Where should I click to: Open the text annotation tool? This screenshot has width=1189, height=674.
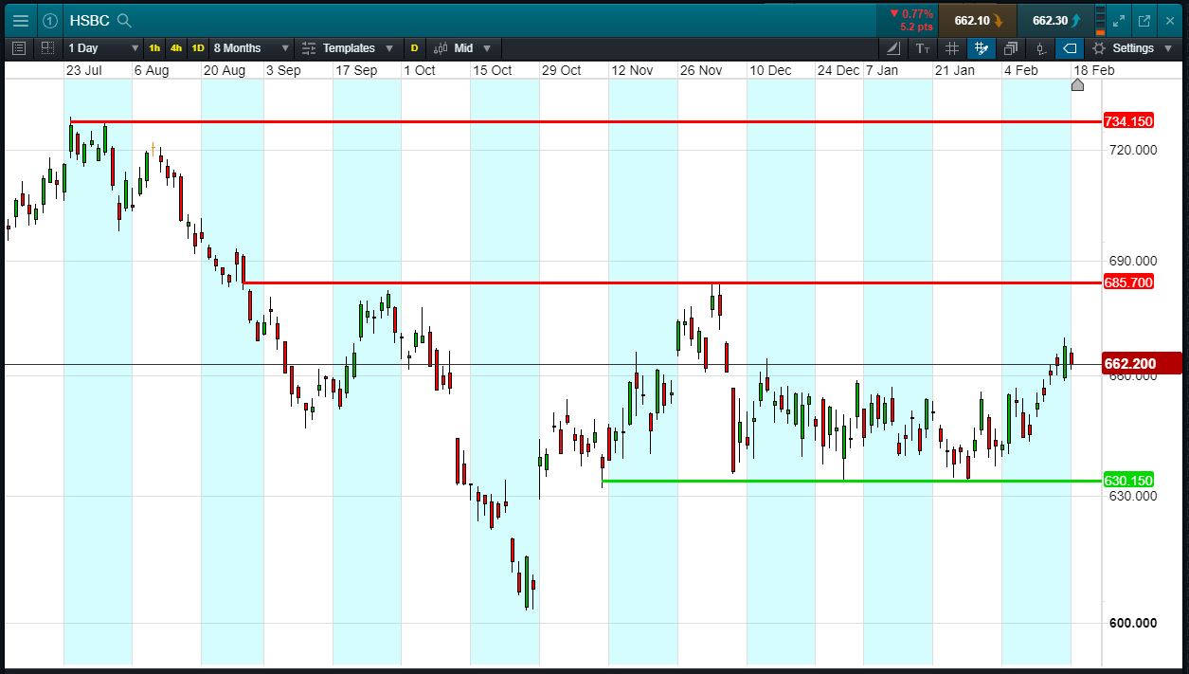[x=923, y=48]
